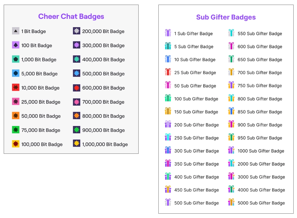Click the green 75,000 Bit Badge icon
297x218 pixels.
[16, 130]
